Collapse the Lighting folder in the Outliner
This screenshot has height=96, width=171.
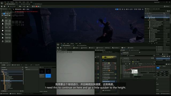pos(148,28)
